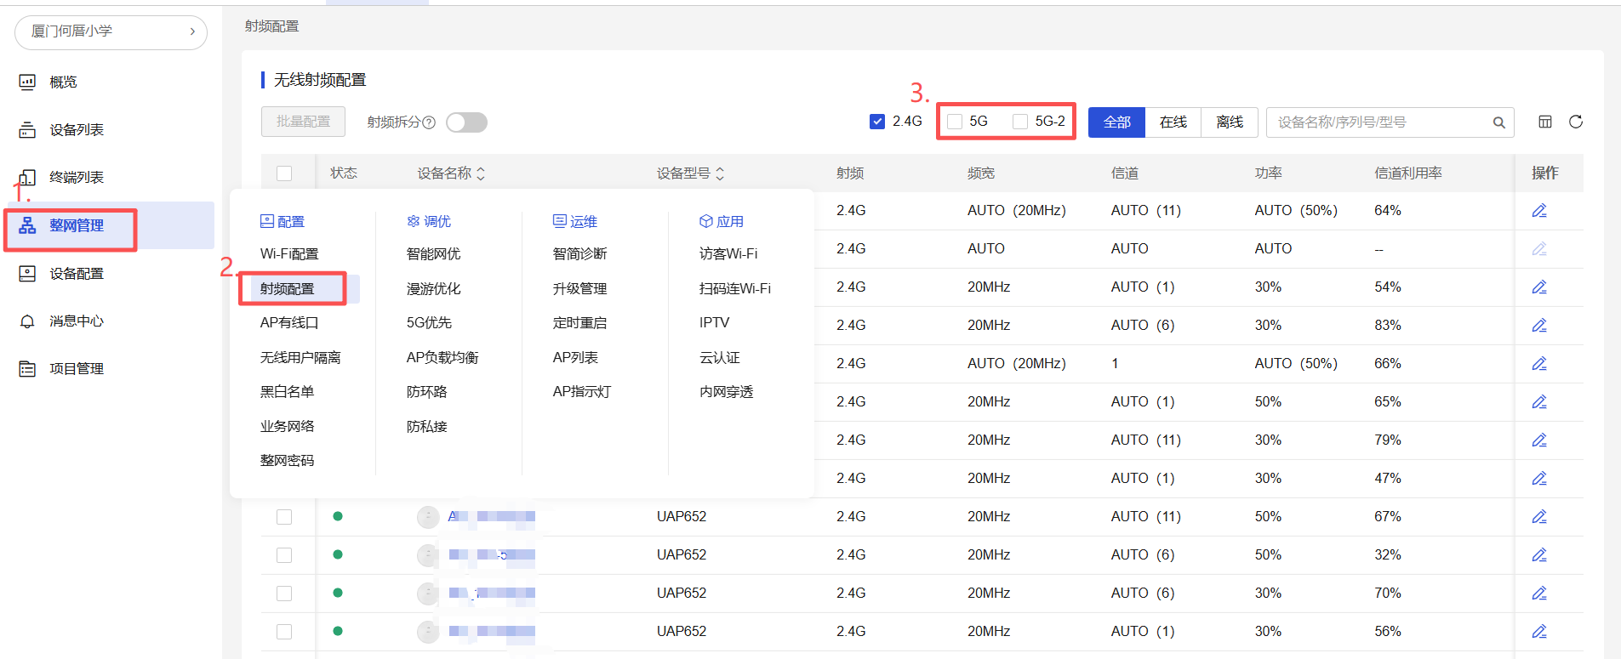Expand the 厦门何厝小学 project selector
Screen dimensions: 1621x659
(x=111, y=31)
